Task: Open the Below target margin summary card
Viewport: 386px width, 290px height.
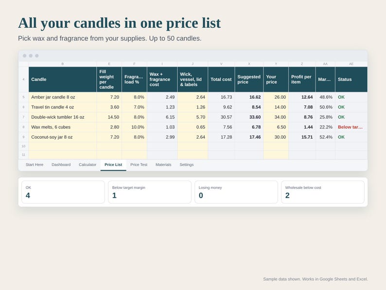Action: click(x=150, y=192)
